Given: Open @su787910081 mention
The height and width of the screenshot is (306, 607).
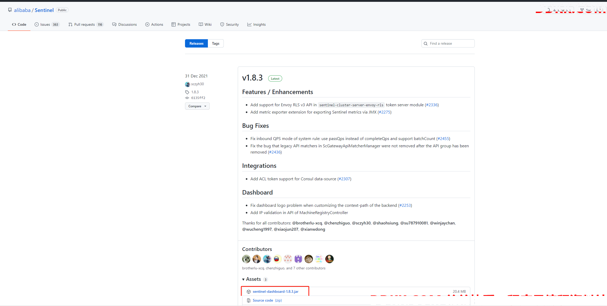Looking at the screenshot, I should click(x=414, y=223).
